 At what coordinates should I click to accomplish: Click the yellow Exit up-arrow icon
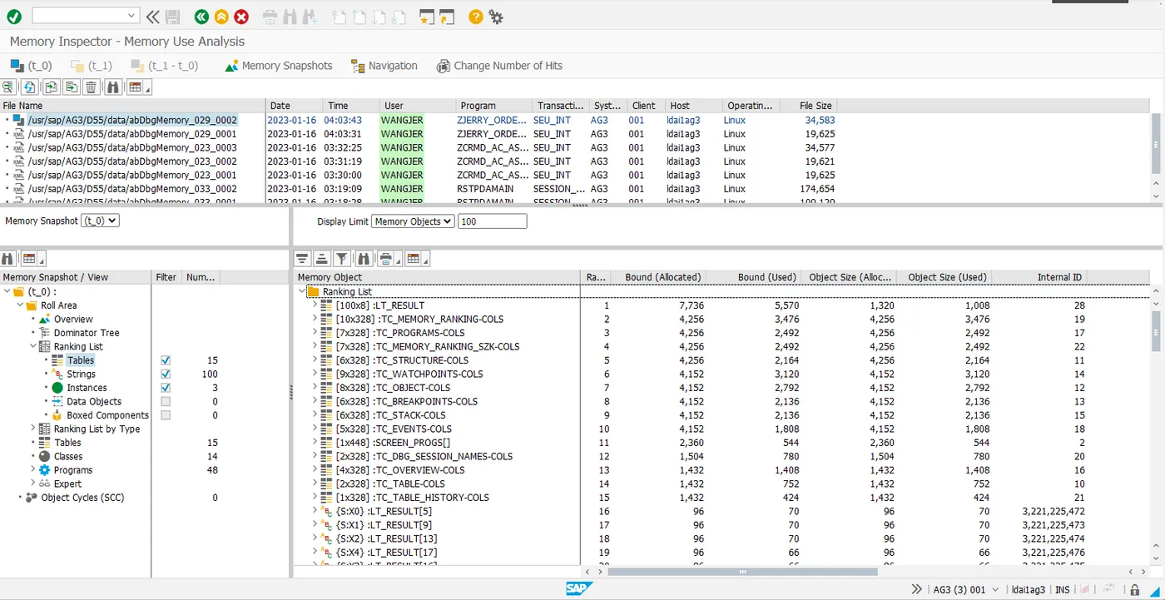(x=221, y=17)
